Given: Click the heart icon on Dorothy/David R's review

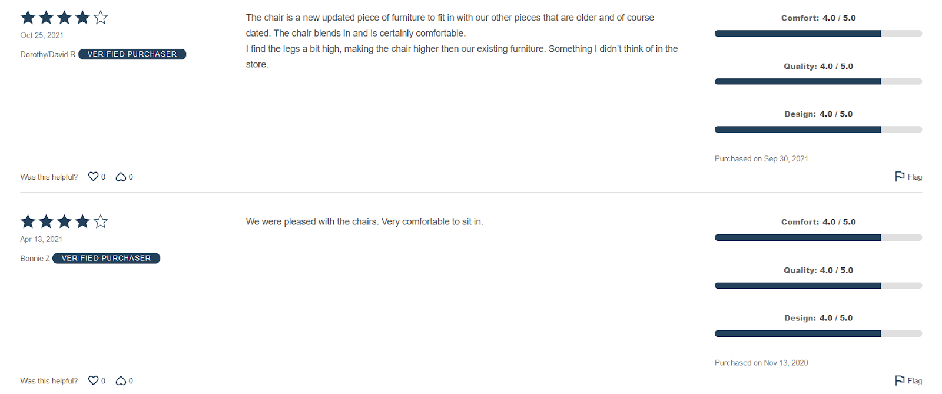Looking at the screenshot, I should [93, 177].
